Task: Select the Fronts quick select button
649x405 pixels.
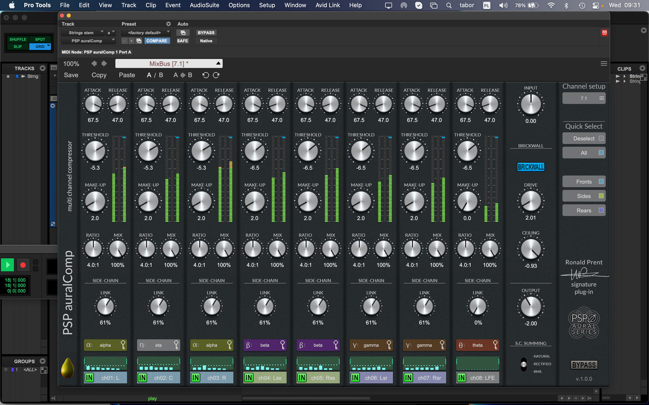Action: (584, 182)
